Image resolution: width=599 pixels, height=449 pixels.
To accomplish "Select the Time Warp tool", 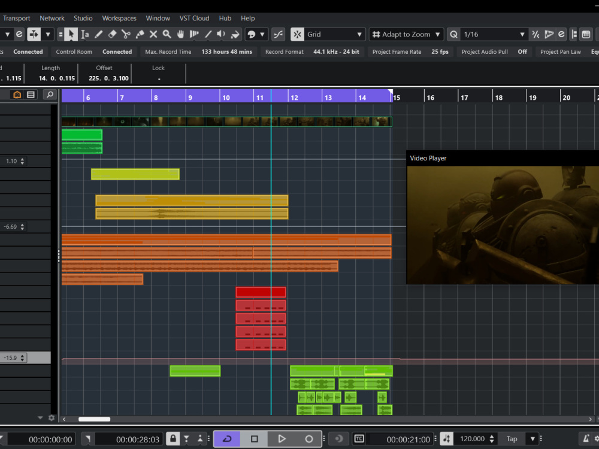I will [194, 34].
